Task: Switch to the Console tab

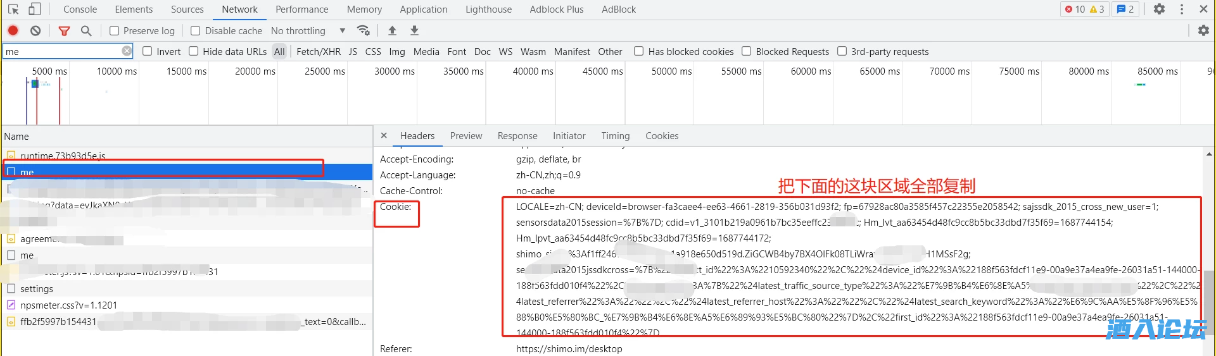Action: [x=80, y=9]
